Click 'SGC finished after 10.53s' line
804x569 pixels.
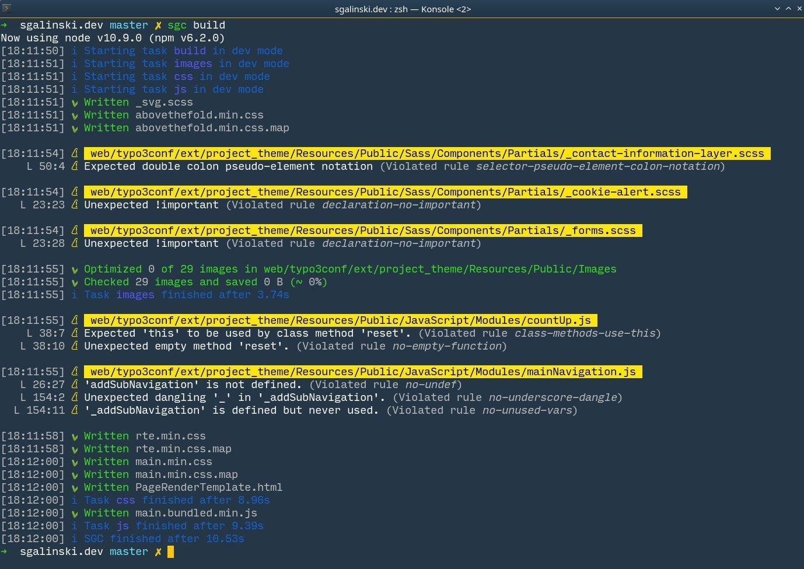click(164, 539)
